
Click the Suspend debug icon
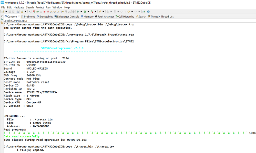tap(41, 12)
